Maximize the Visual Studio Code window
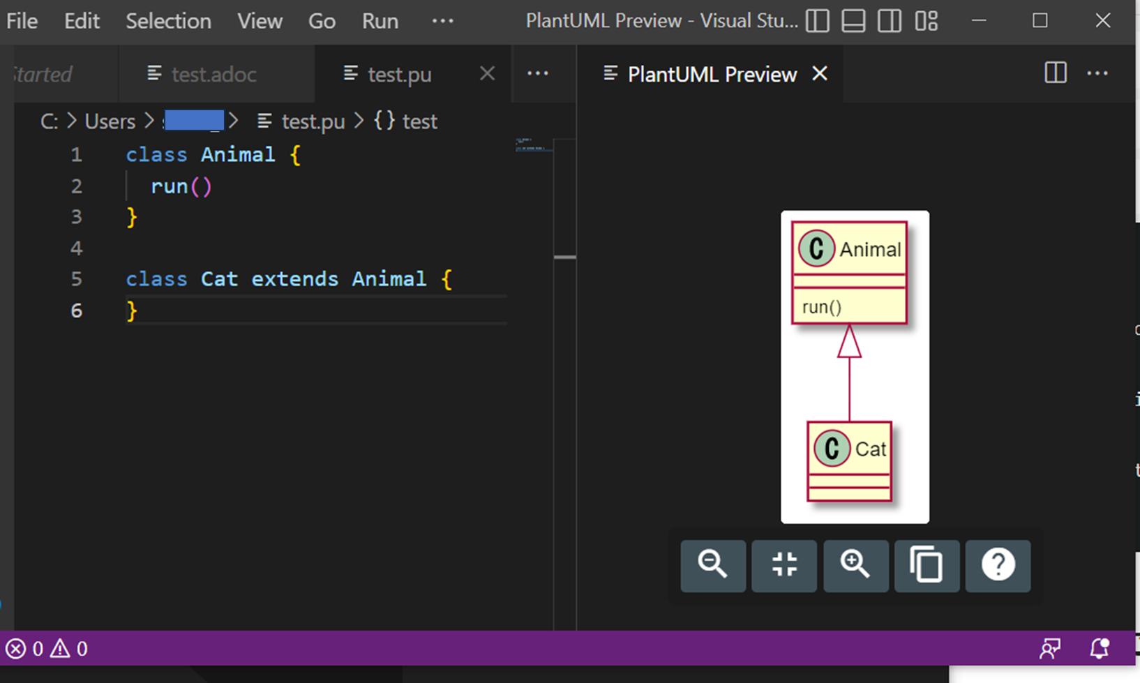Screen dimensions: 1140x683 click(x=1040, y=21)
